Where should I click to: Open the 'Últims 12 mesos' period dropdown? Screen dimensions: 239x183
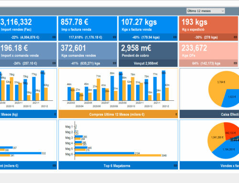point(206,11)
